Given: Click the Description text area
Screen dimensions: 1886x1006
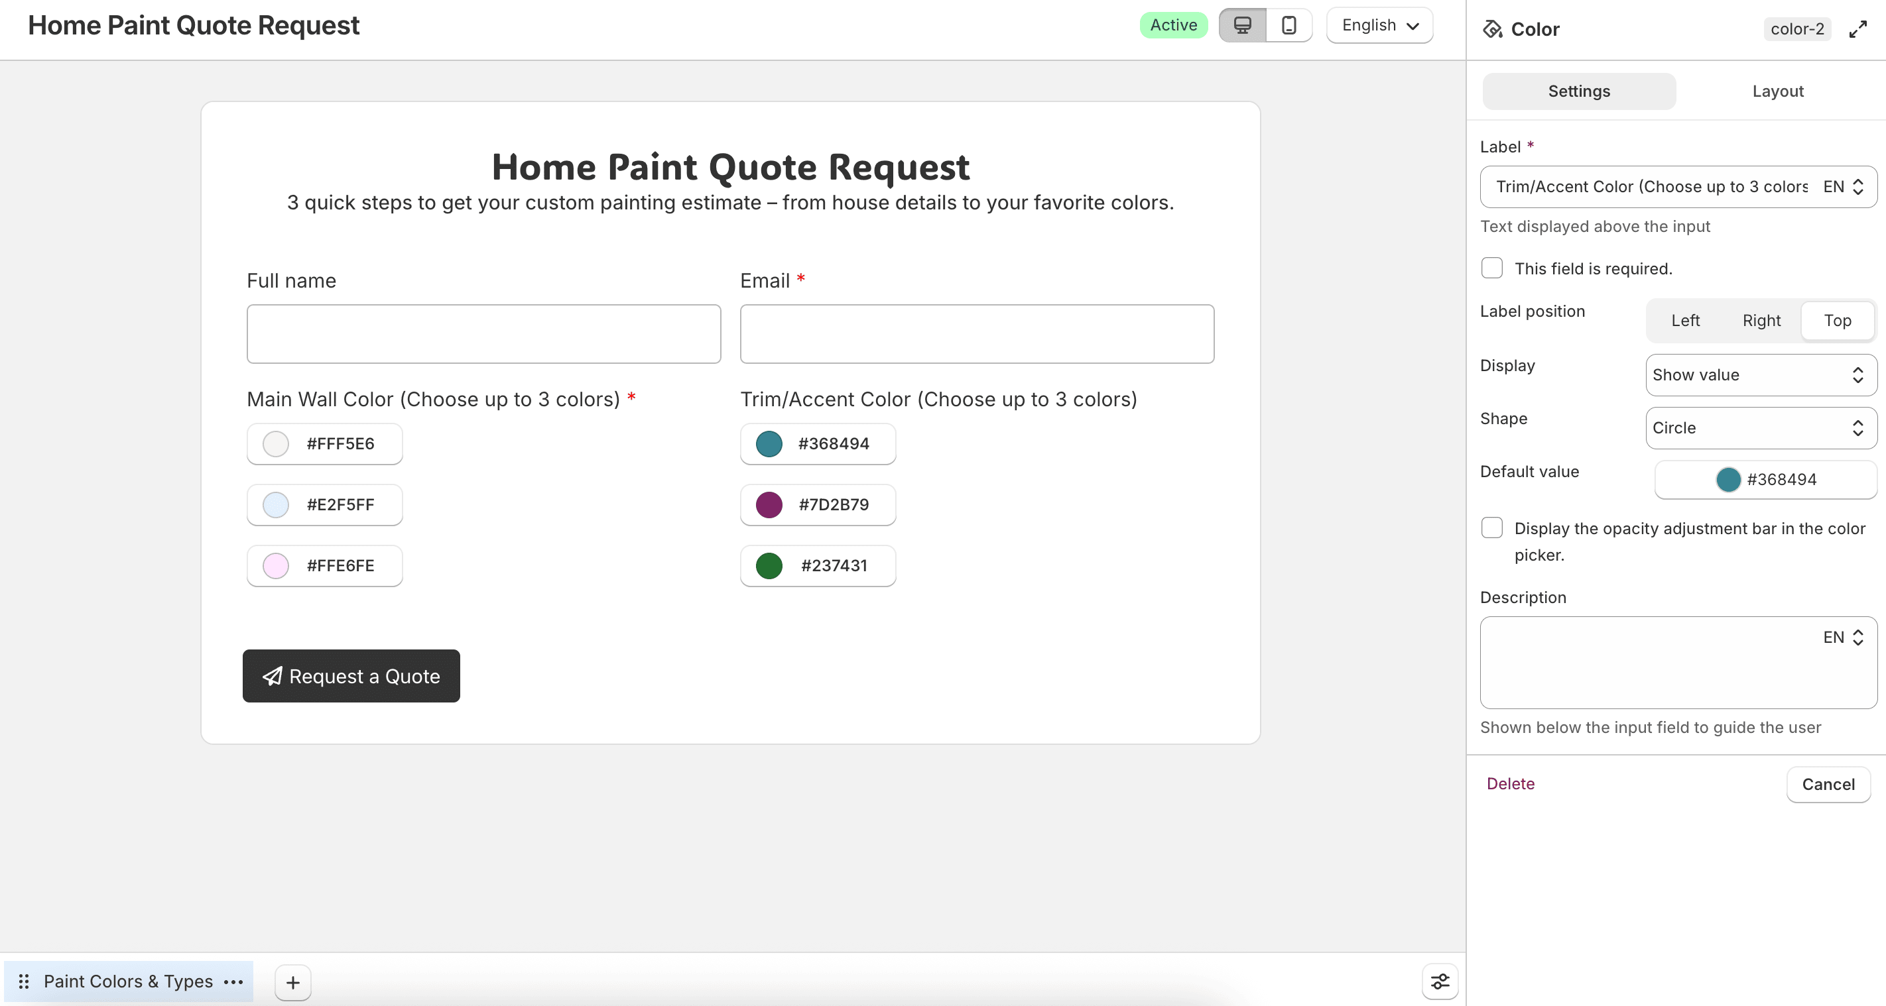Looking at the screenshot, I should pyautogui.click(x=1678, y=662).
